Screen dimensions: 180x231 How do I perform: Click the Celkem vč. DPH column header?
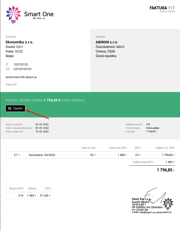click(165, 148)
